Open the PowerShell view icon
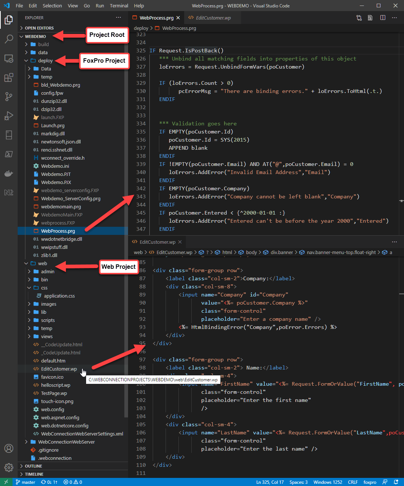 [x=9, y=154]
